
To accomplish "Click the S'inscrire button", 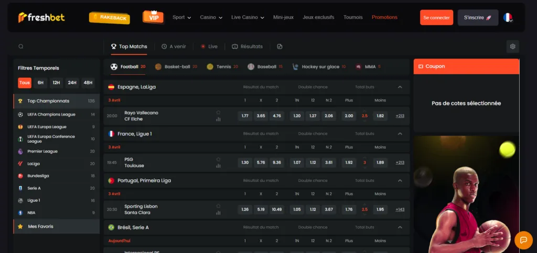I will [x=478, y=17].
